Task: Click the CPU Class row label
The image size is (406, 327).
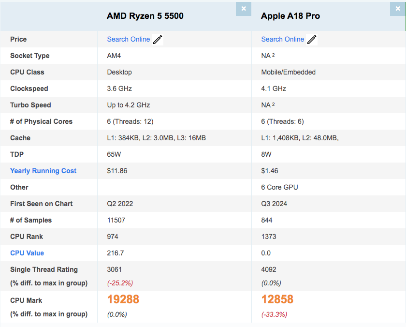Action: (x=27, y=72)
